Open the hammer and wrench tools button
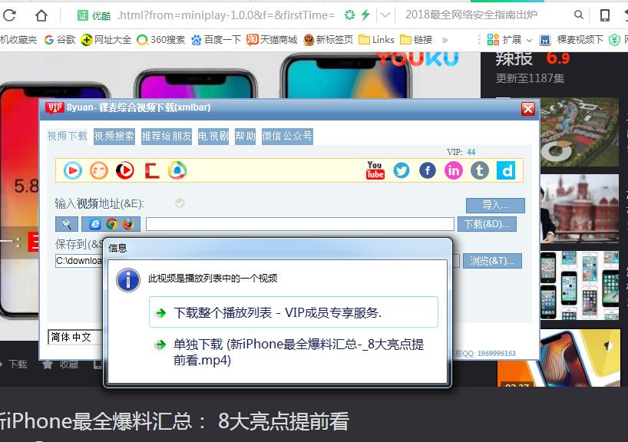Screen dimensions: 628x442 (x=67, y=224)
